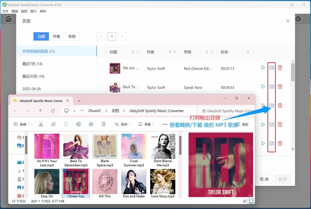Click the Copy icon in Explorer toolbar
311x209 pixels.
point(53,124)
